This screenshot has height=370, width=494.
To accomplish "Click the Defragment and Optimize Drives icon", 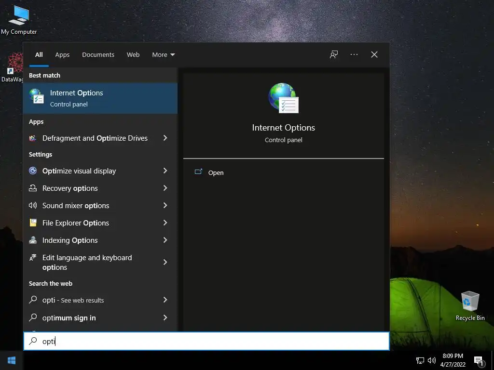I will [33, 138].
